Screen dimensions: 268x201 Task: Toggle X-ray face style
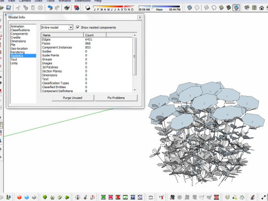pos(190,8)
